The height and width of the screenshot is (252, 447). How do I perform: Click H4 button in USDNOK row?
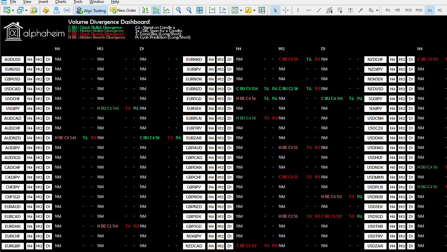pyautogui.click(x=392, y=168)
